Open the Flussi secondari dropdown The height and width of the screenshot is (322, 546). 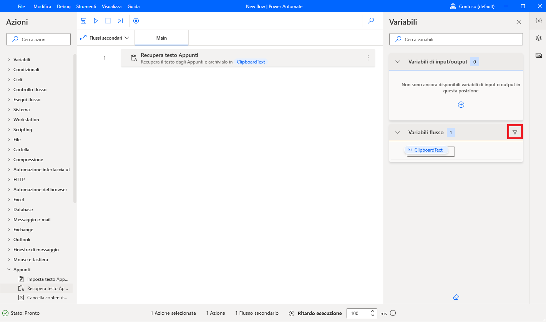point(105,38)
